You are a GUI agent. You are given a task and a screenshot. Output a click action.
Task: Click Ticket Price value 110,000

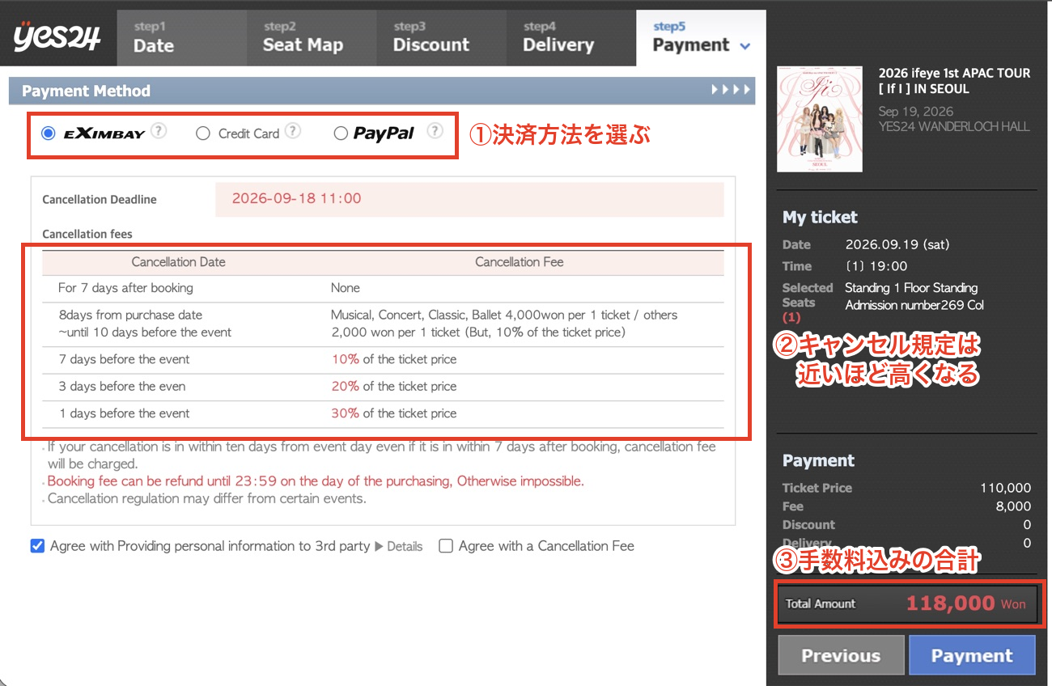click(1006, 488)
